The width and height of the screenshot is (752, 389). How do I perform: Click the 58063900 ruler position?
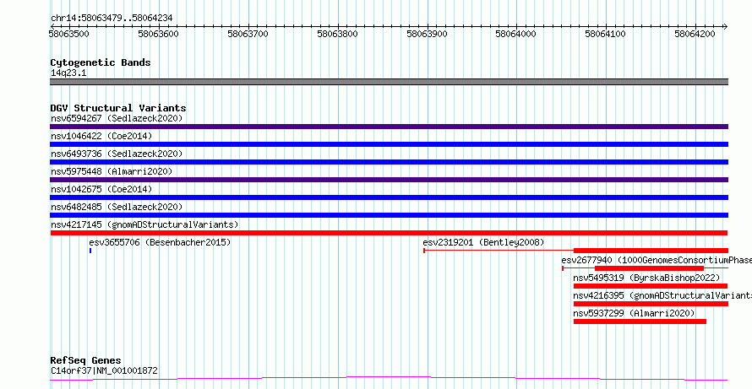pos(427,34)
